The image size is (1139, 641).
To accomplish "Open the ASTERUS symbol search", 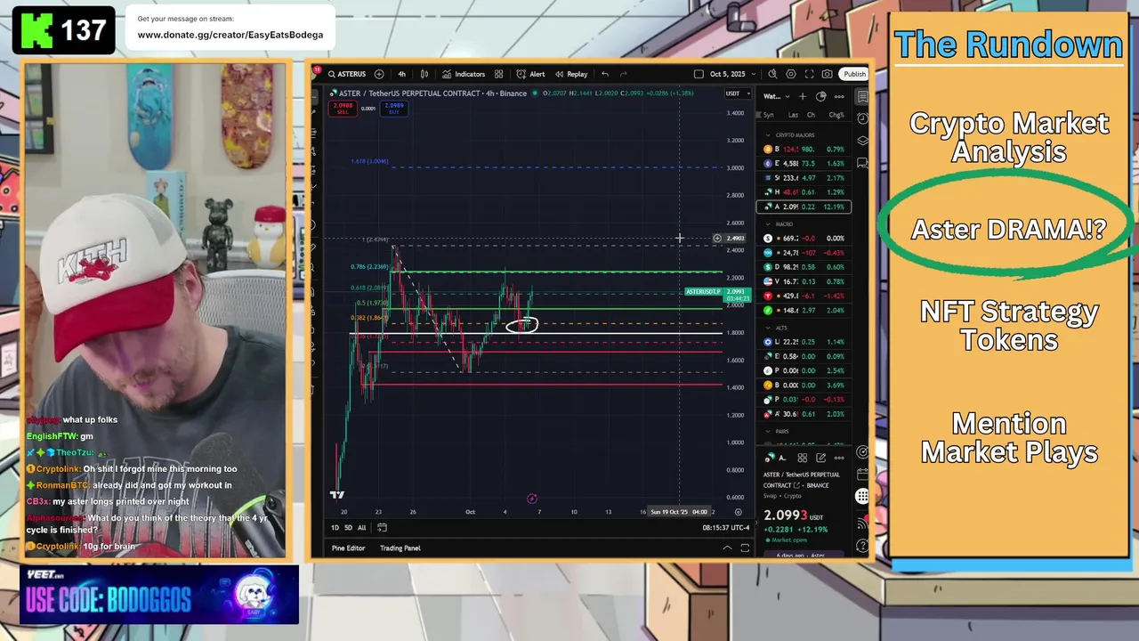I will [x=347, y=74].
